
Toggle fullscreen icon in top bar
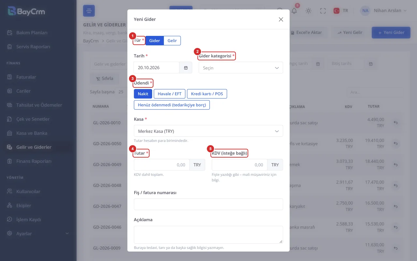tap(323, 11)
